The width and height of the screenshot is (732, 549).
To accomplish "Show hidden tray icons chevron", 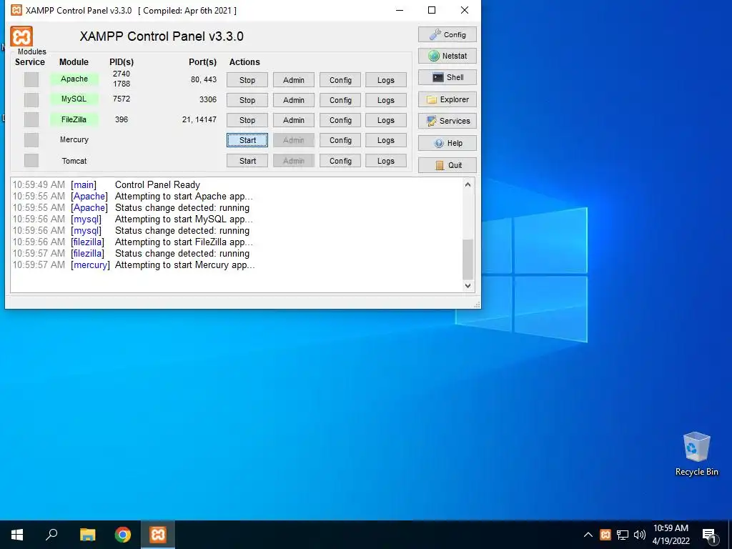I will (588, 535).
